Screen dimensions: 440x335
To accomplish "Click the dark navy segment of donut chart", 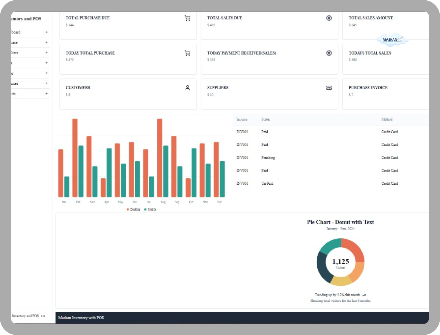I will (x=323, y=267).
